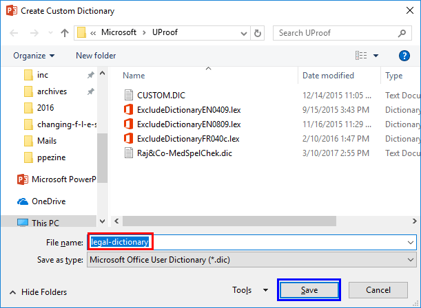Click the search magnifier icon
The width and height of the screenshot is (421, 308).
[x=402, y=33]
